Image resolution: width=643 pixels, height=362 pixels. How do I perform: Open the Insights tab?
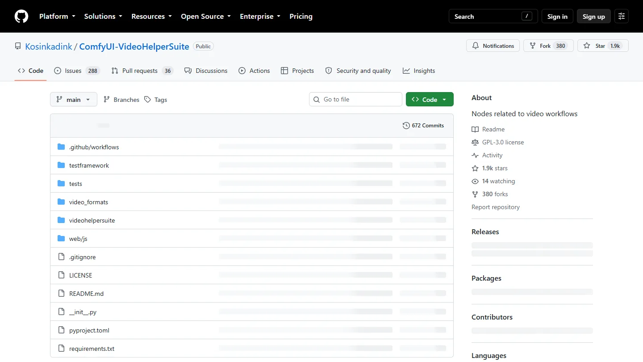tap(419, 71)
